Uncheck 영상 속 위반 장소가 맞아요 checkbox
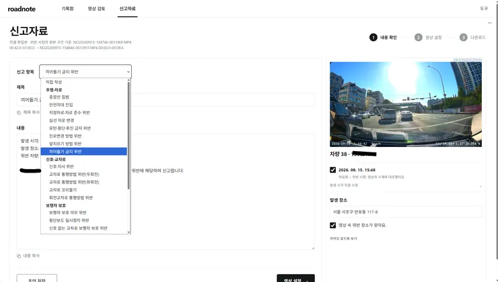The width and height of the screenshot is (498, 282). point(333,226)
